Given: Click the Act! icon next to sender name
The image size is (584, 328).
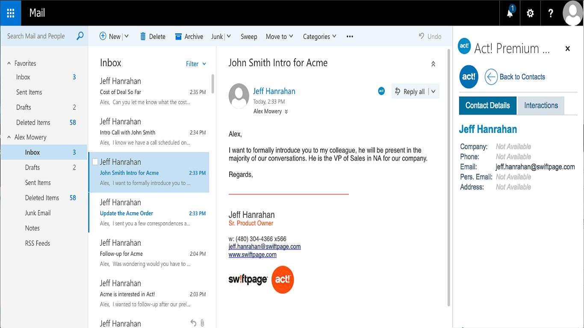Looking at the screenshot, I should (381, 91).
